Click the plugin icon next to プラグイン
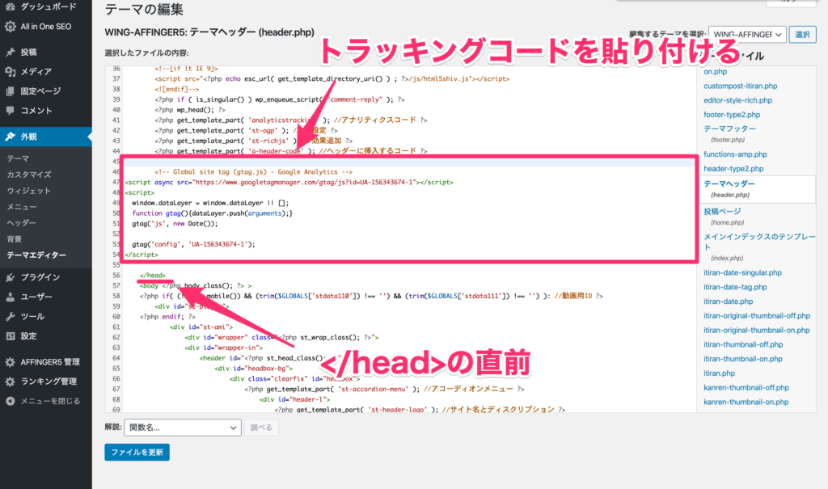Image resolution: width=828 pixels, height=489 pixels. [10, 277]
